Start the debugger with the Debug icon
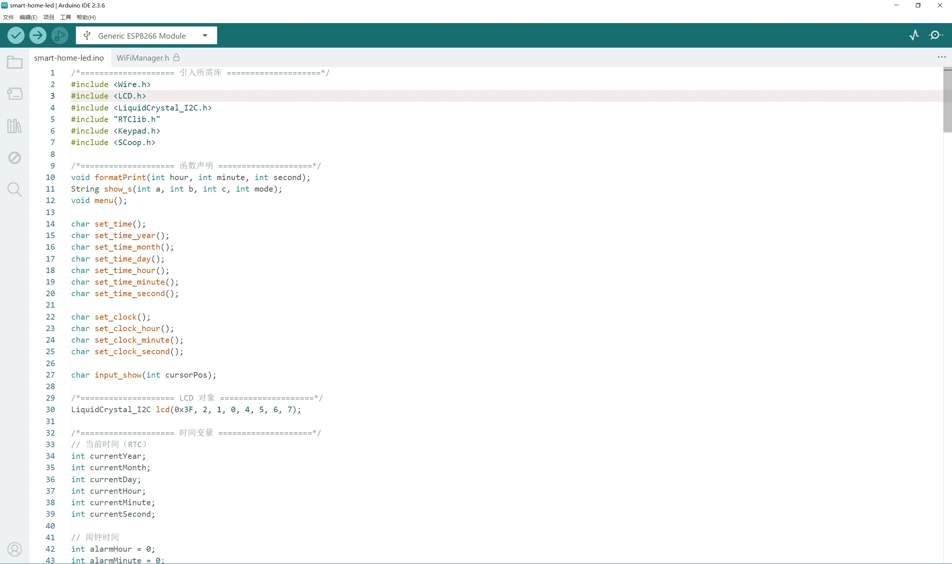This screenshot has height=564, width=952. [x=59, y=35]
